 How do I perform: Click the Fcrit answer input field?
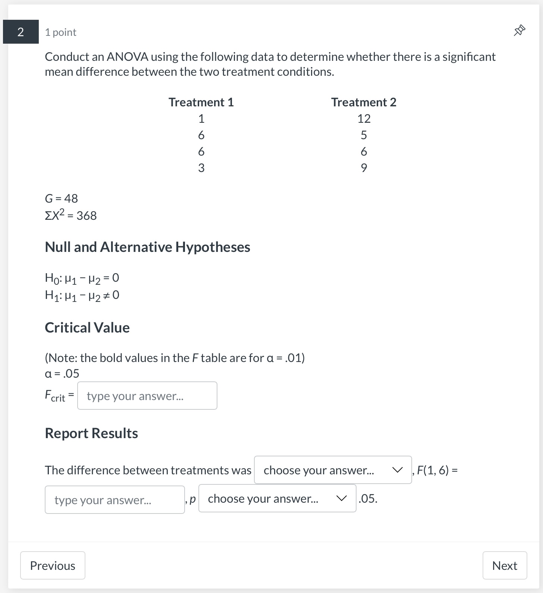pos(147,396)
